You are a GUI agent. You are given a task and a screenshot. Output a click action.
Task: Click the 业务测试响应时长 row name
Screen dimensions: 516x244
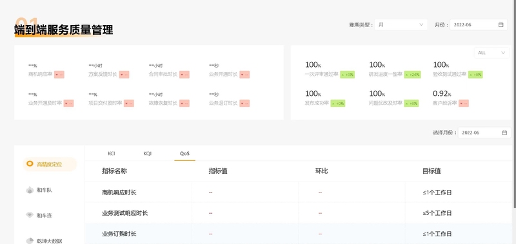click(x=124, y=213)
